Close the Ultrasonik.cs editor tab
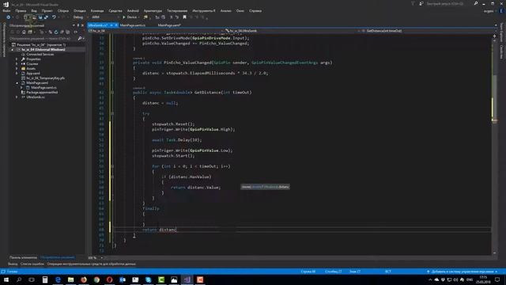Image resolution: width=506 pixels, height=285 pixels. [x=116, y=25]
